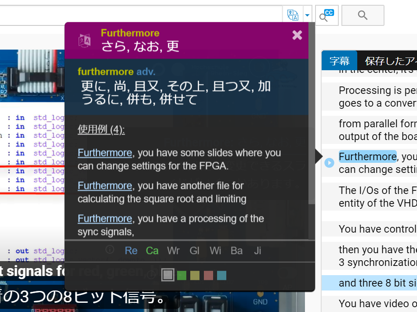Viewport: 417px width, 312px height.
Task: Click Furthermore link in sync signals example
Action: (x=105, y=219)
